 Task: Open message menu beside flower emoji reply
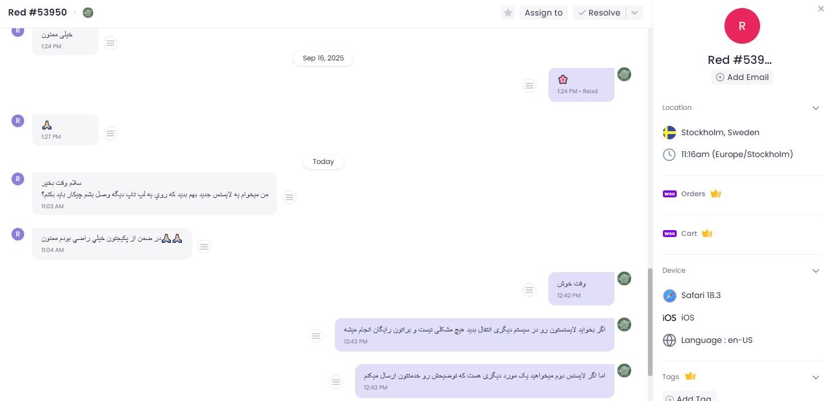tap(529, 86)
